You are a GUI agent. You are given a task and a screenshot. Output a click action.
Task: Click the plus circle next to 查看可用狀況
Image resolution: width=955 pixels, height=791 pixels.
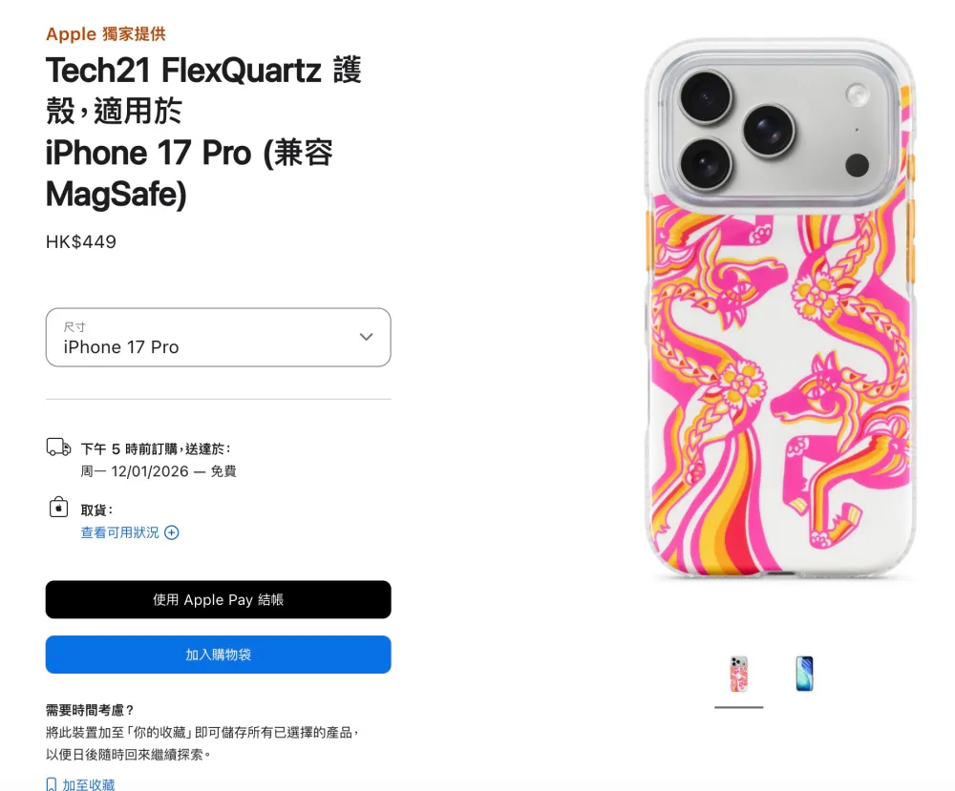point(172,532)
